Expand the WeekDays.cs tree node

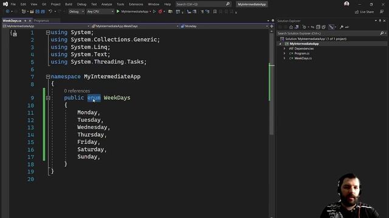click(x=284, y=58)
